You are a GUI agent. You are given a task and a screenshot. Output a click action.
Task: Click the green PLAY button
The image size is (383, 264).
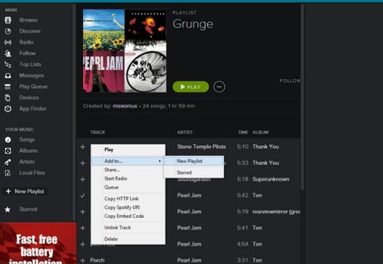point(191,87)
